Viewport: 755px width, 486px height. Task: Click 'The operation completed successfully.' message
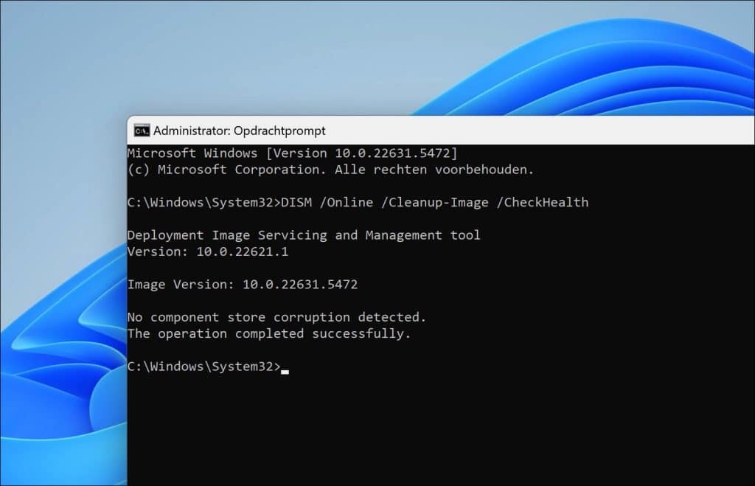[x=269, y=333]
